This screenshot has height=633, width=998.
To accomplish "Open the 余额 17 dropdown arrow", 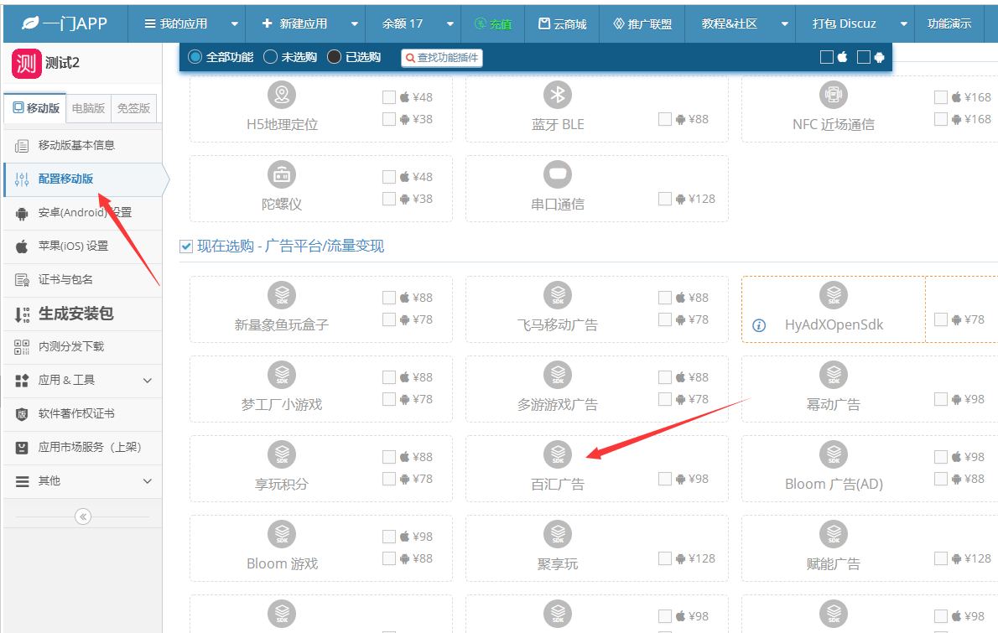I will pyautogui.click(x=450, y=24).
